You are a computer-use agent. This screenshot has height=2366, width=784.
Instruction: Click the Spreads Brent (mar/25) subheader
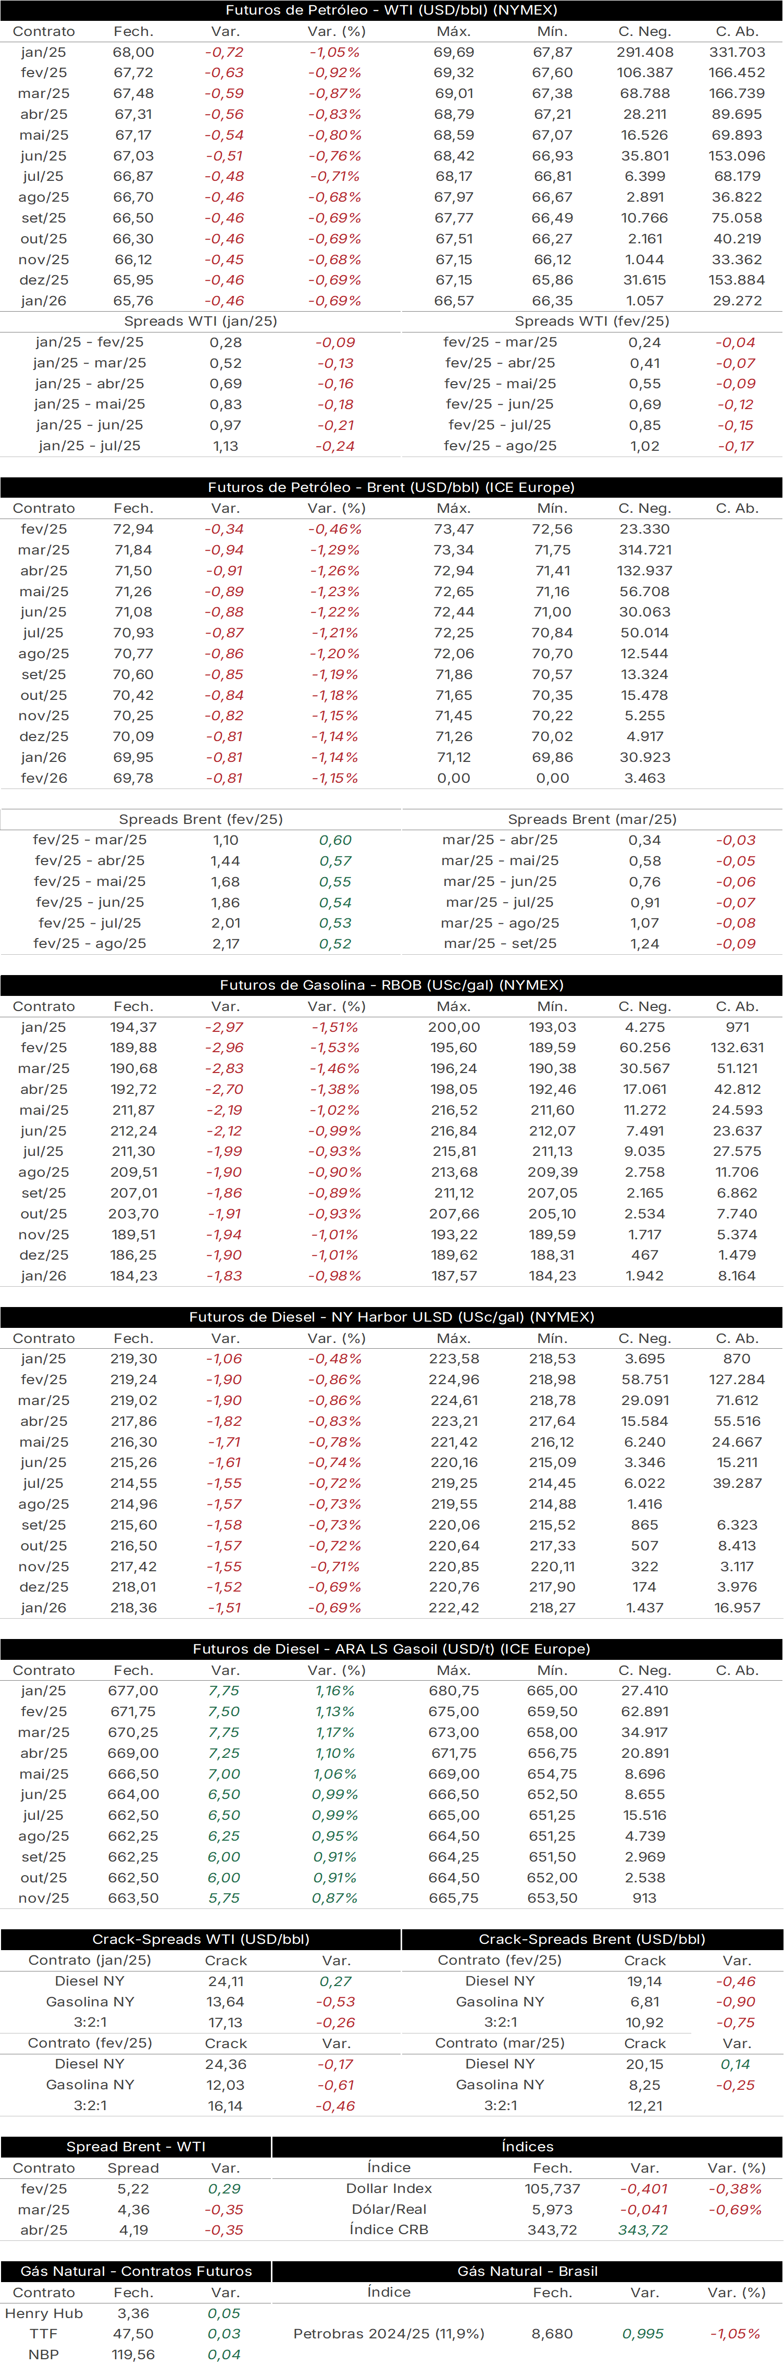pos(592,819)
